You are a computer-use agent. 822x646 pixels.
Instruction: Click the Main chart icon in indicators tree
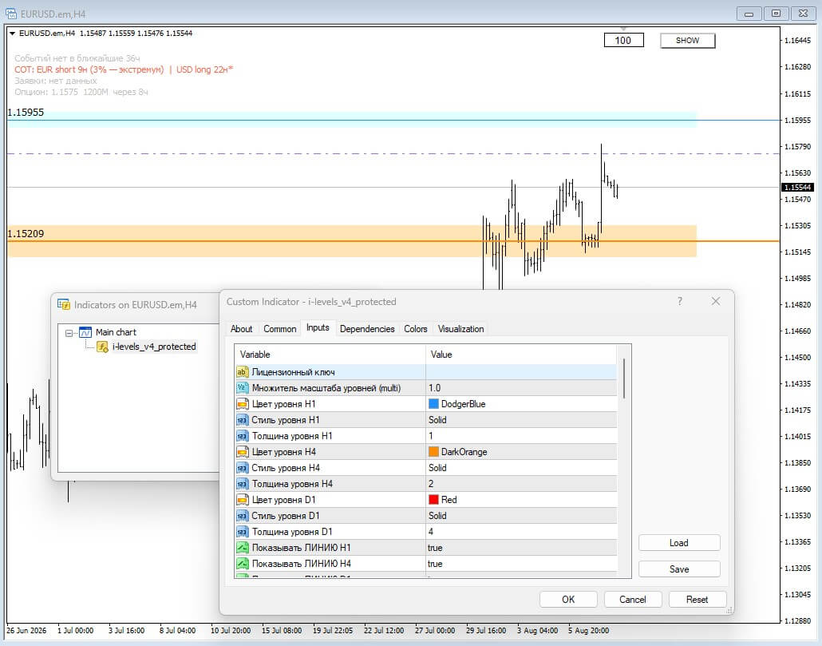85,332
